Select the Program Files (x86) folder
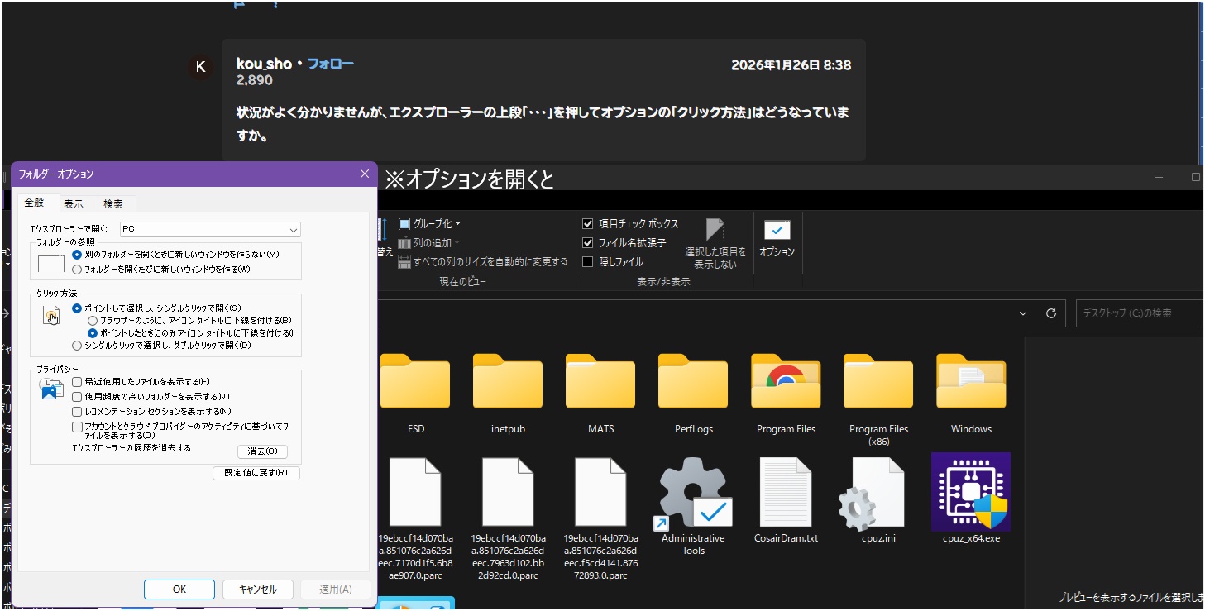 pos(878,382)
